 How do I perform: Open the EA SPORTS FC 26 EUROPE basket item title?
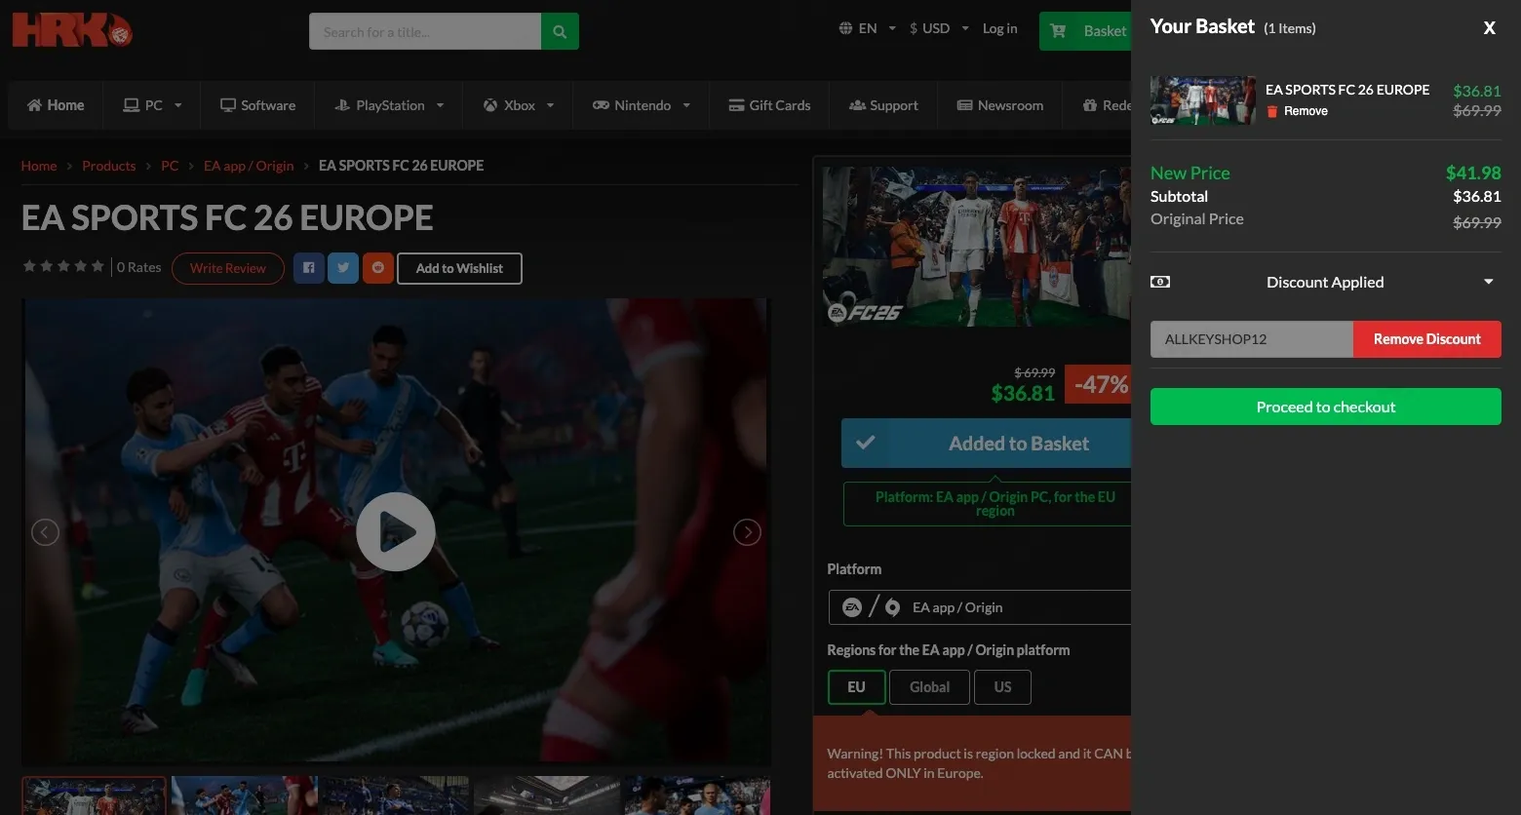(1347, 90)
